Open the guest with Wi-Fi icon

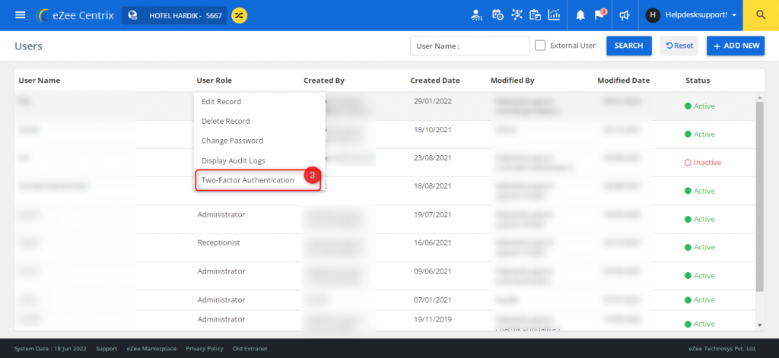pyautogui.click(x=476, y=15)
